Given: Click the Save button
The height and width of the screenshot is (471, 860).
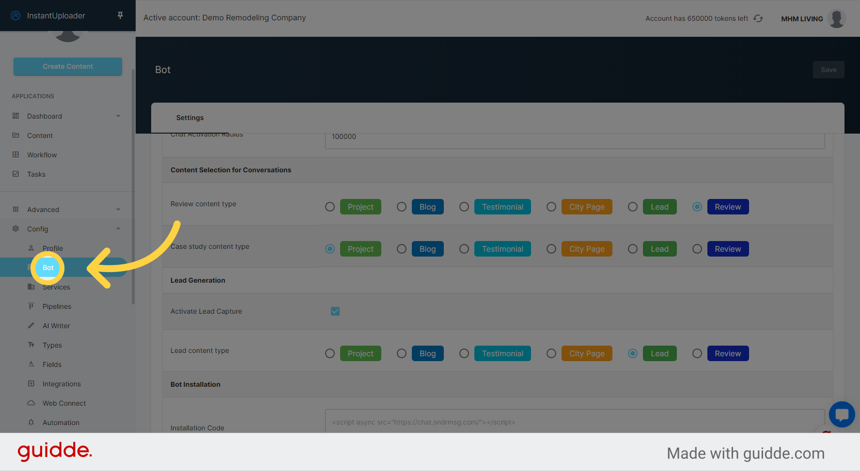Looking at the screenshot, I should [x=829, y=69].
